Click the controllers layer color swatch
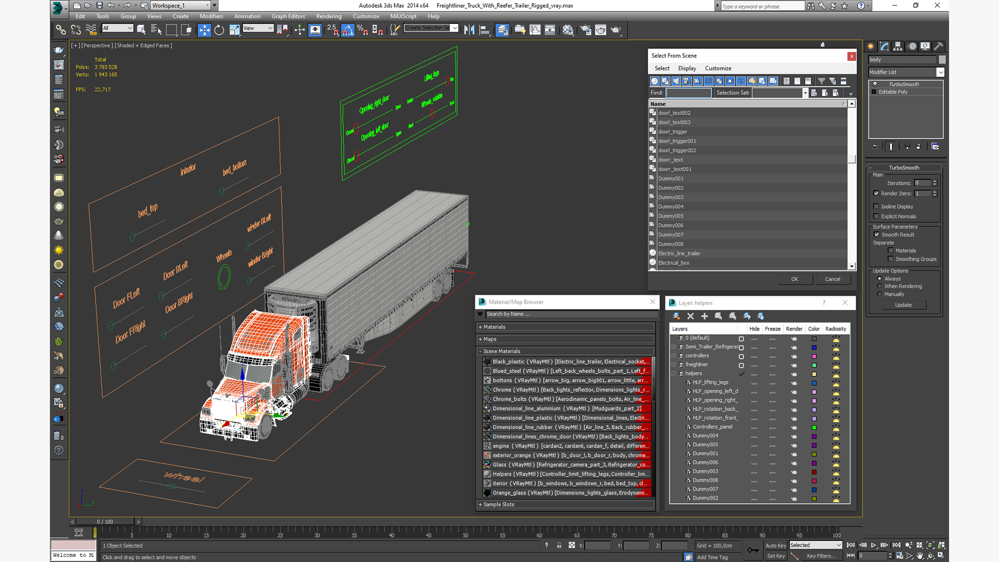Image resolution: width=999 pixels, height=562 pixels. (x=814, y=356)
